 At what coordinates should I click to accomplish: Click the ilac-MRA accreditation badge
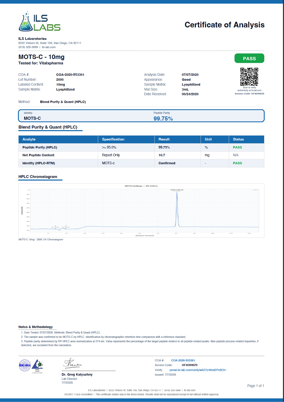point(25,366)
